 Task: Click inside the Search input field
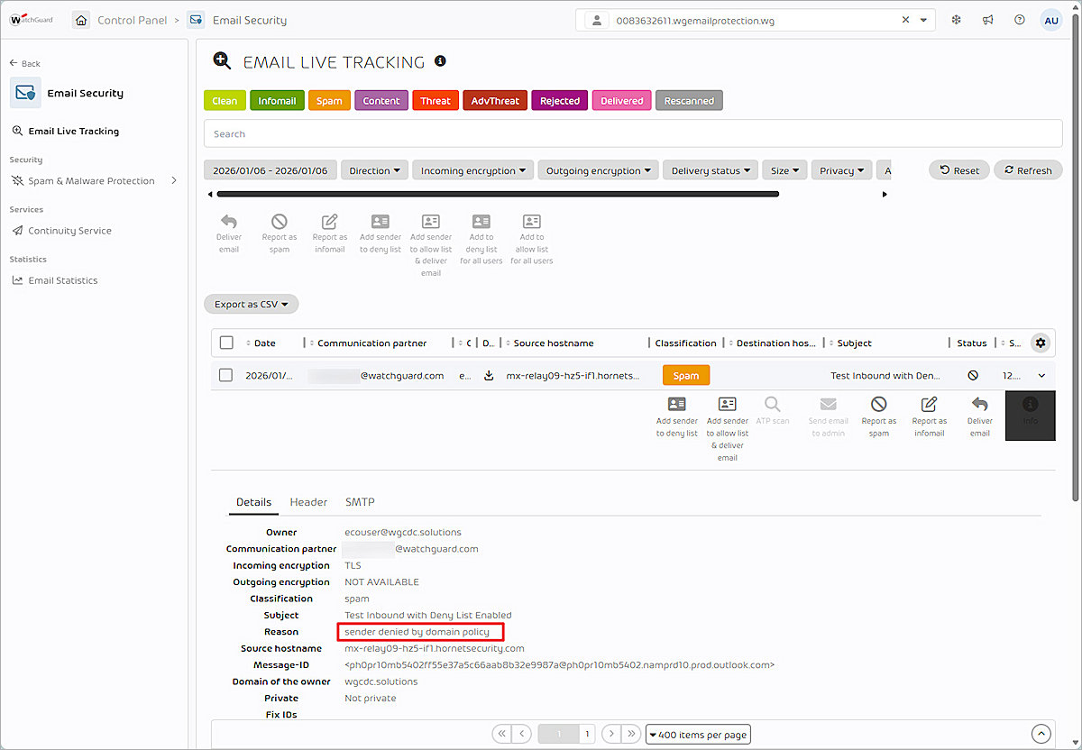[x=541, y=133]
